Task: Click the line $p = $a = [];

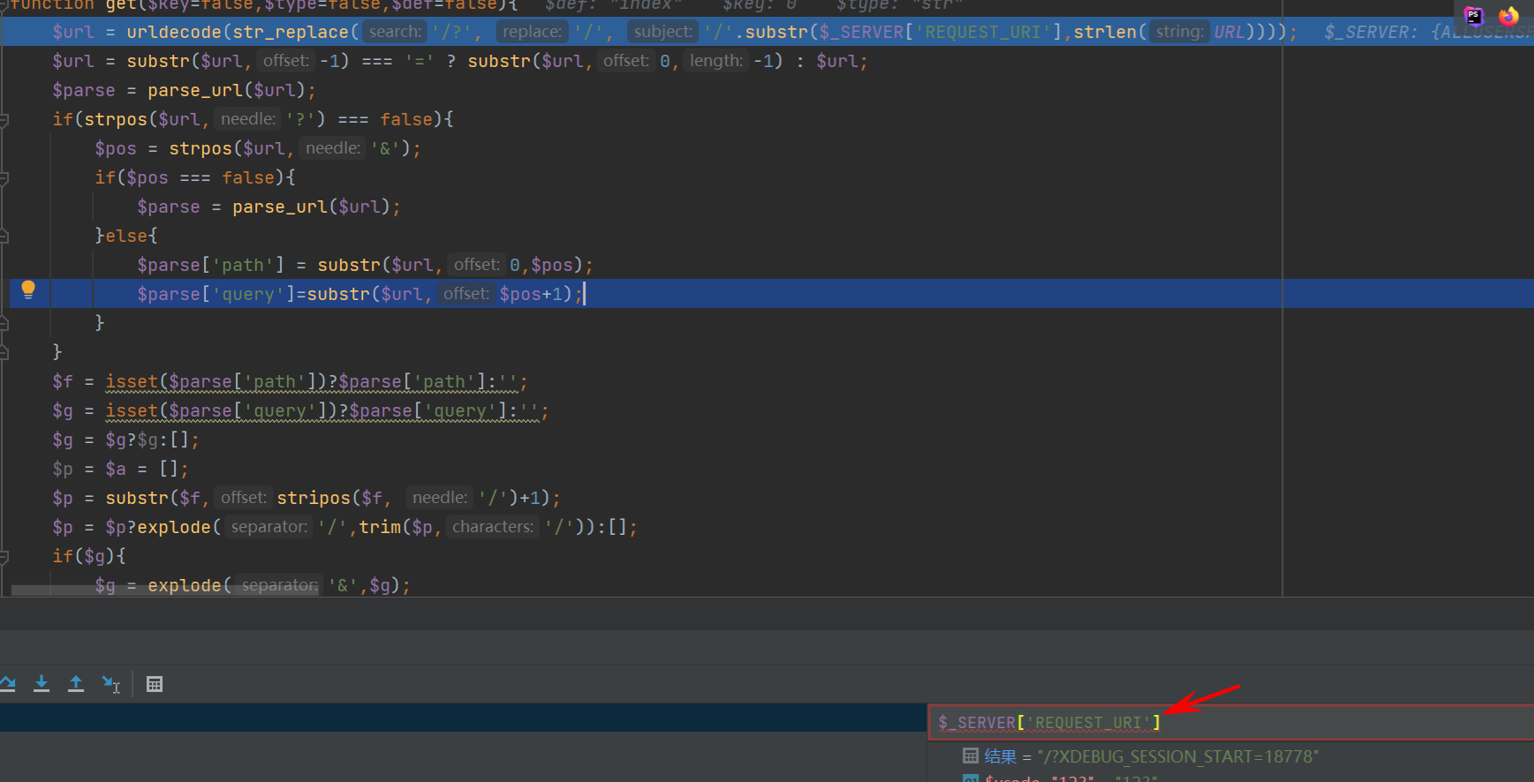Action: click(120, 469)
